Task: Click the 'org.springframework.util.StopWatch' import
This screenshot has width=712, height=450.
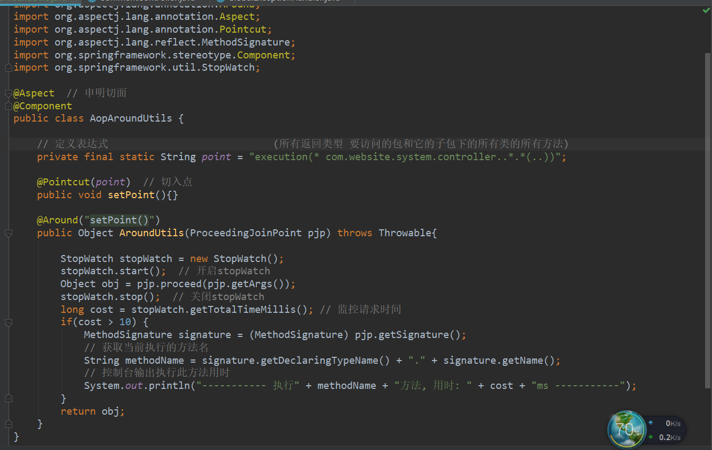Action: (154, 67)
